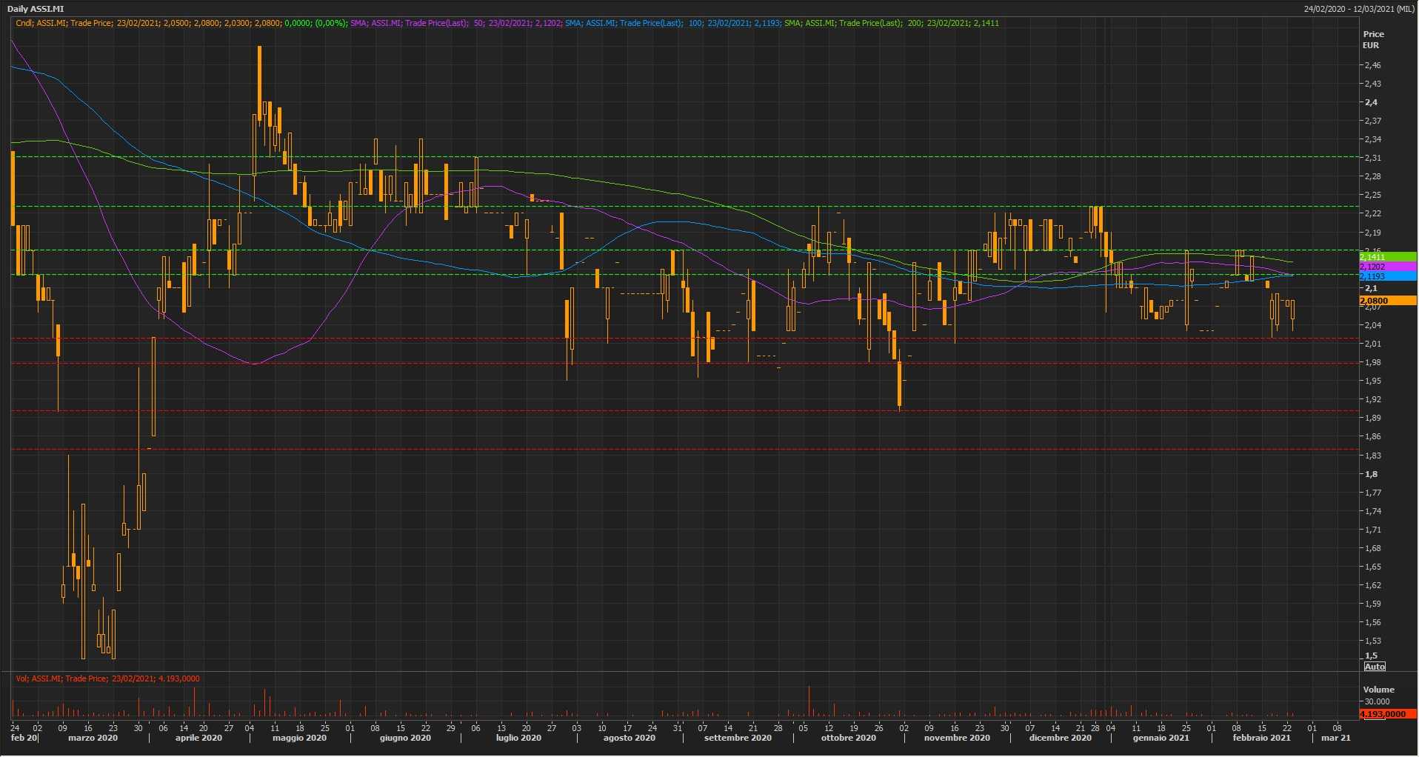Select the green 2,1411 SMA 200 price tag
Image resolution: width=1419 pixels, height=757 pixels.
coord(1387,257)
